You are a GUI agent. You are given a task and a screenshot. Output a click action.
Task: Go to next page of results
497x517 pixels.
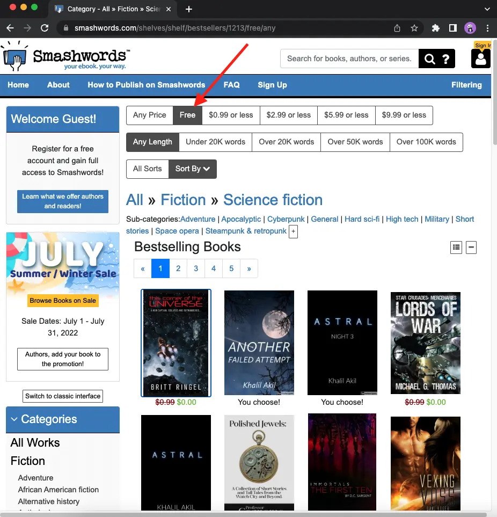249,269
